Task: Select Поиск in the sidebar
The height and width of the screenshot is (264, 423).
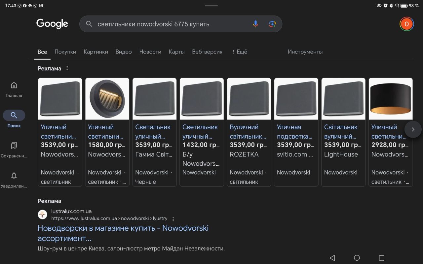Action: click(14, 119)
